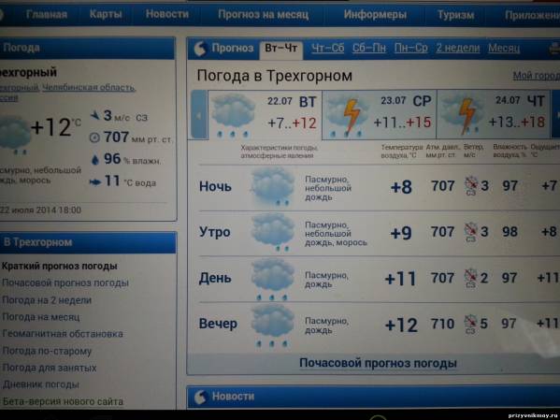Open the Мой город link
This screenshot has width=560, height=420.
536,76
